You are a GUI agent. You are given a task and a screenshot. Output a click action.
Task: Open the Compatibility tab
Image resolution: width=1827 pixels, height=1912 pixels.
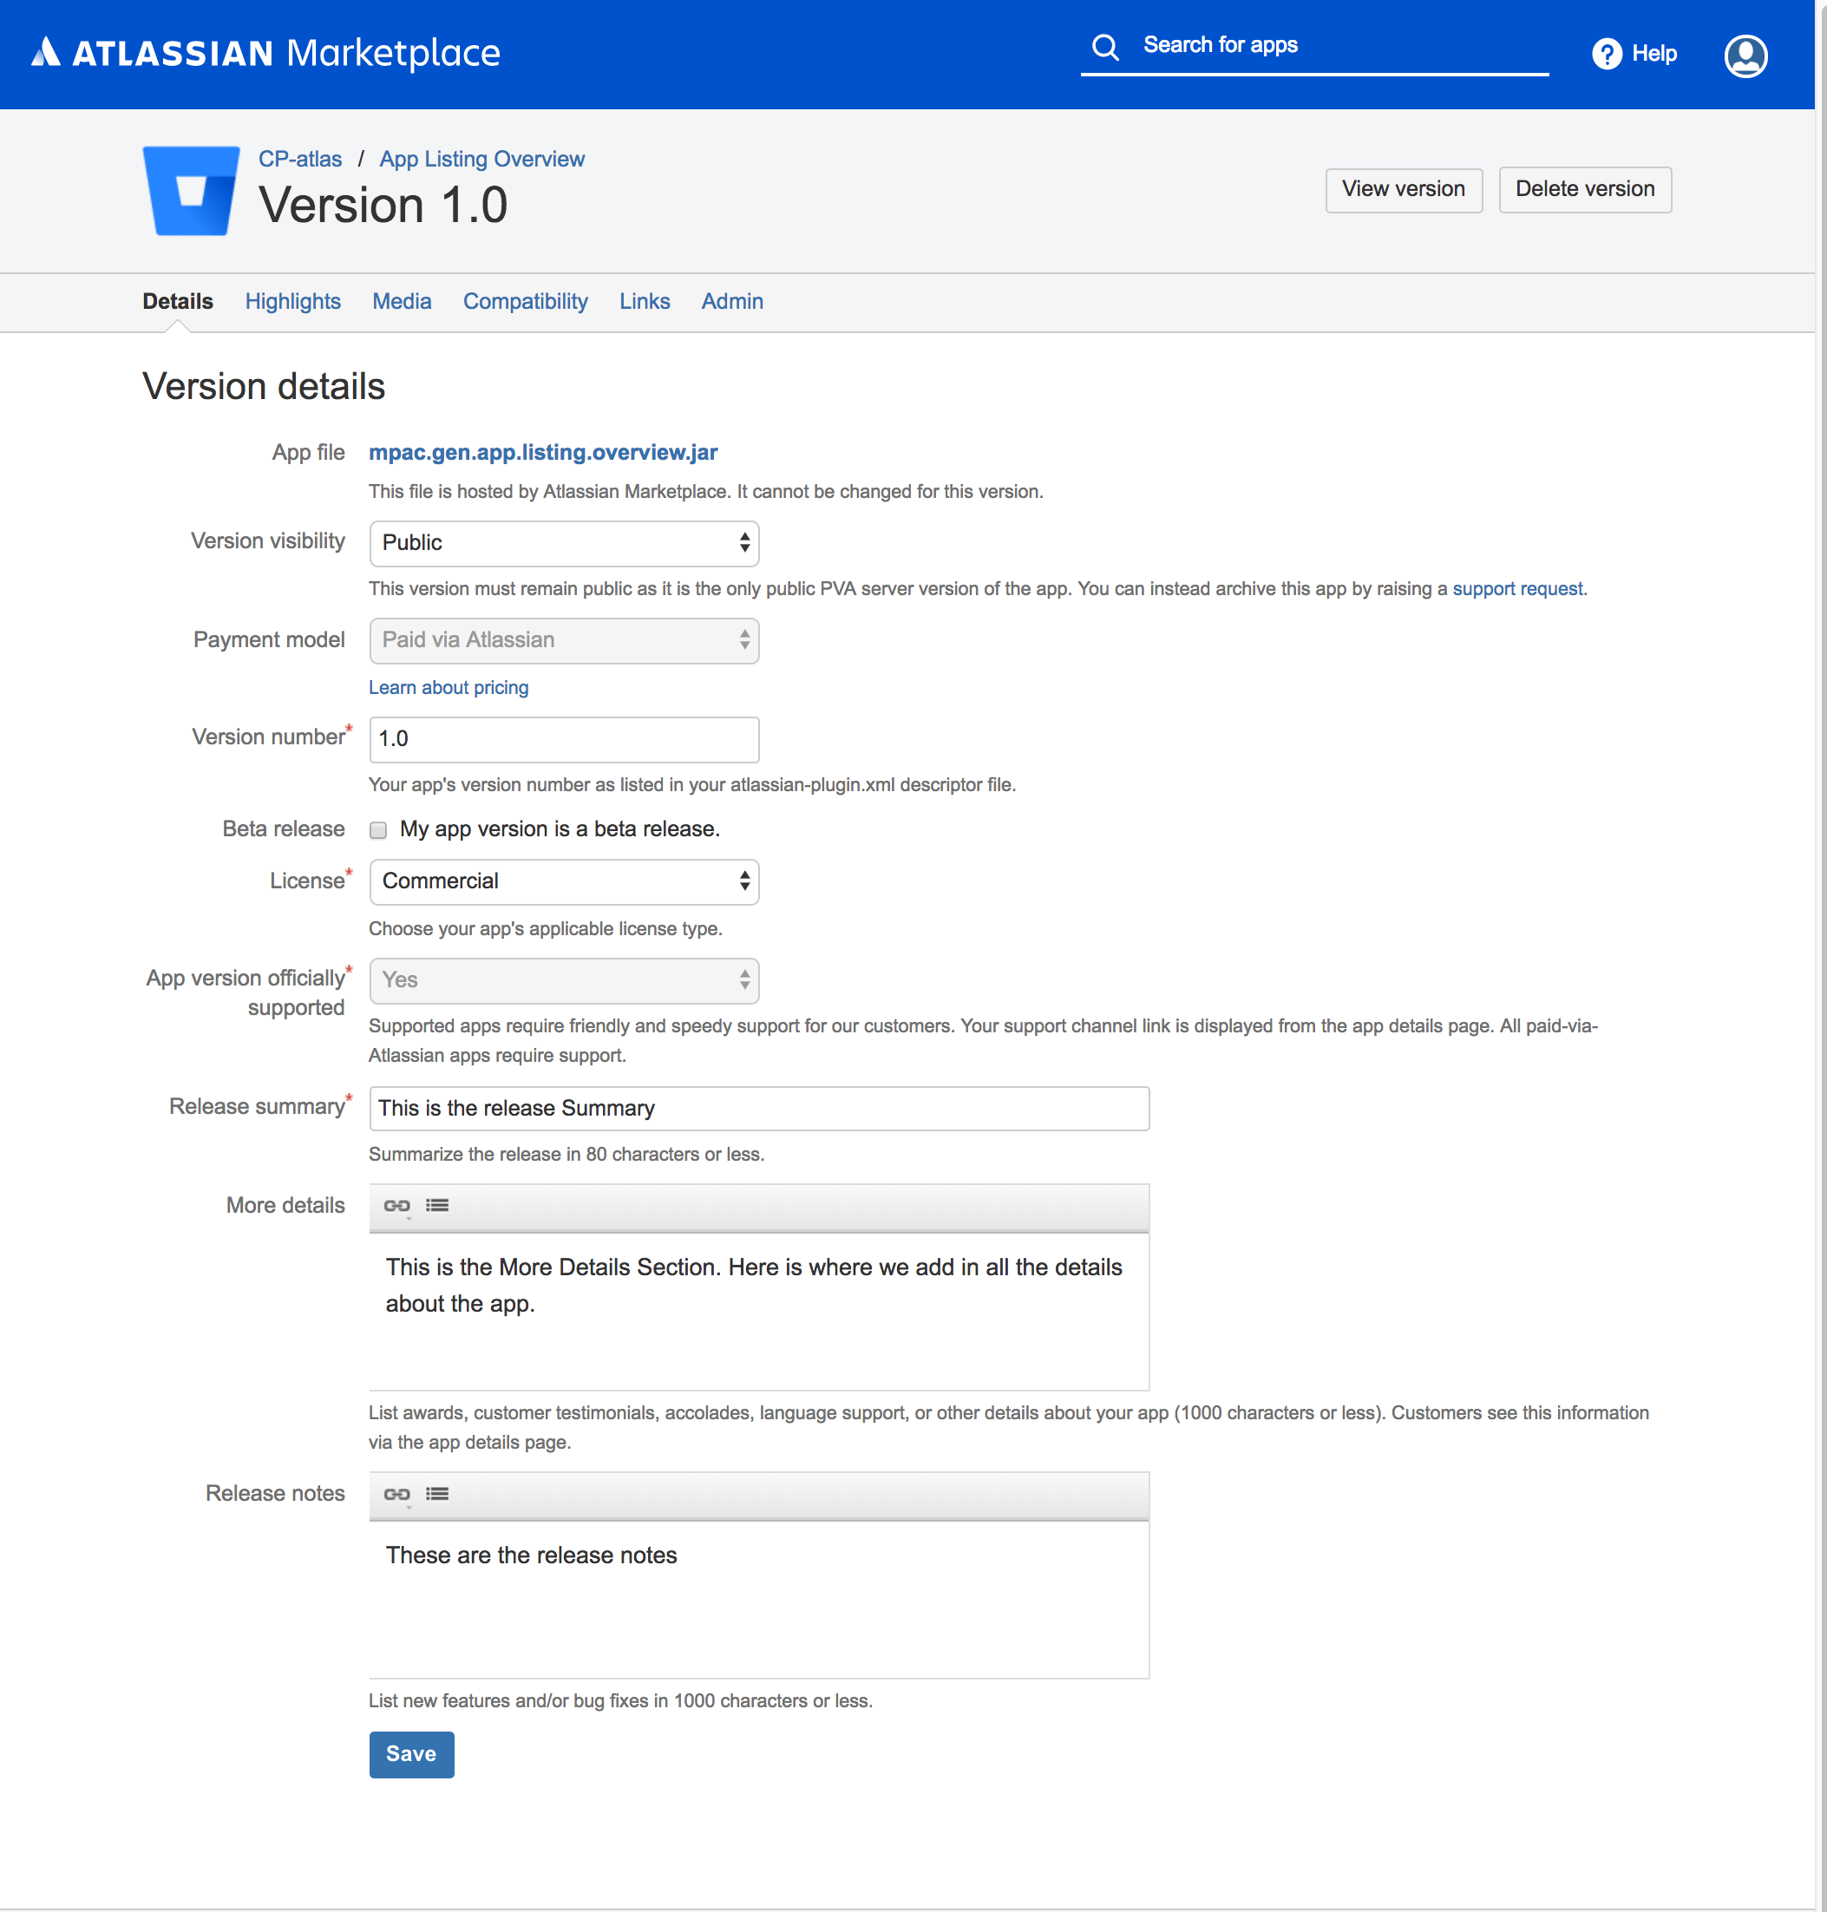tap(526, 300)
